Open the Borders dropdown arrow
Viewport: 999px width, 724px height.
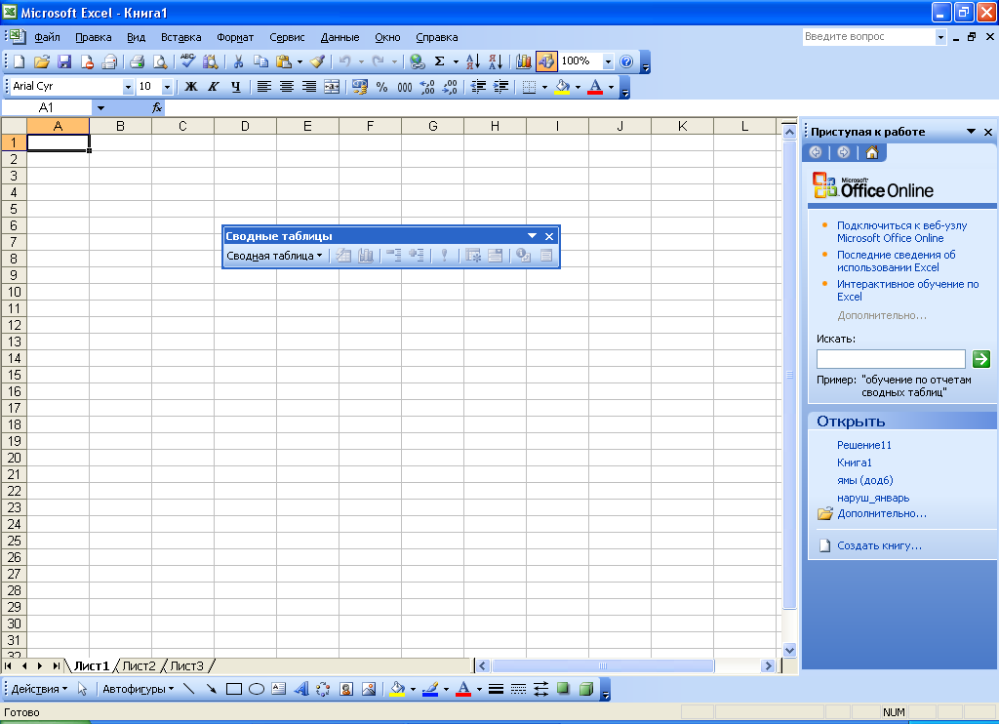point(544,87)
